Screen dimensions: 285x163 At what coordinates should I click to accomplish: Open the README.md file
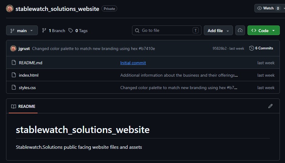tap(31, 63)
